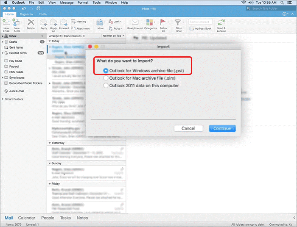Click Cancel in Import dialog

click(x=188, y=128)
